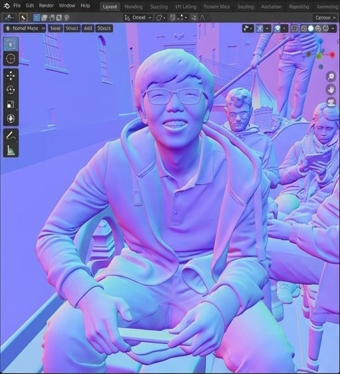Enable the fourth selection mode icon
The image size is (340, 374).
click(59, 18)
